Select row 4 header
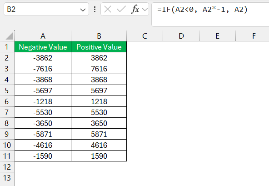 (x=7, y=80)
